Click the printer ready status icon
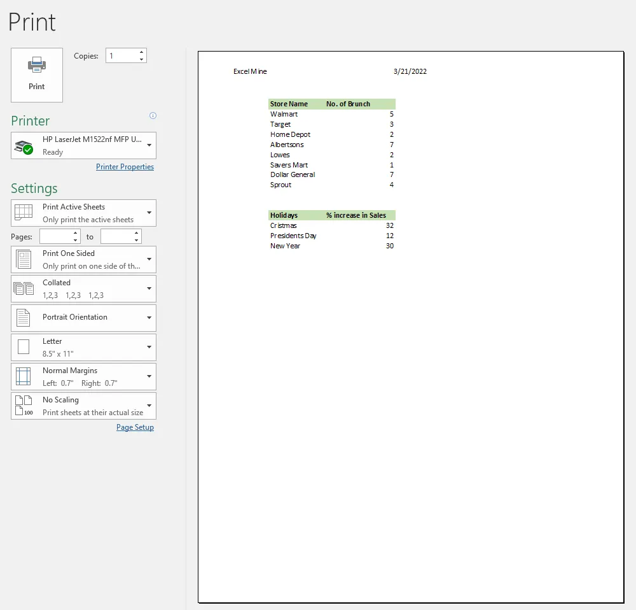This screenshot has width=636, height=610. [24, 146]
